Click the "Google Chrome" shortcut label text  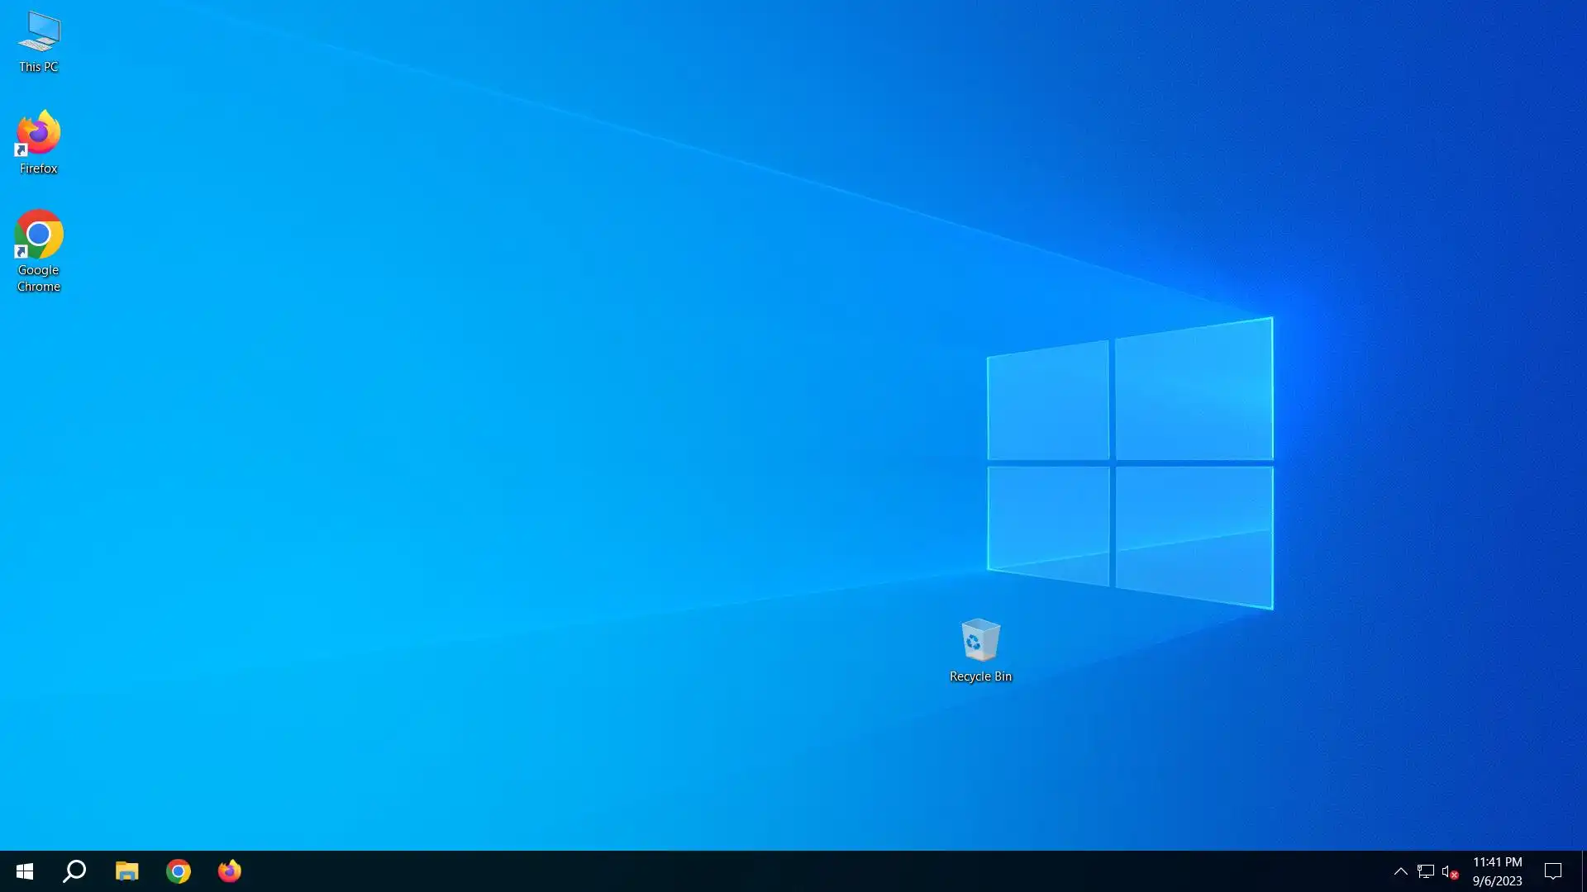(39, 278)
